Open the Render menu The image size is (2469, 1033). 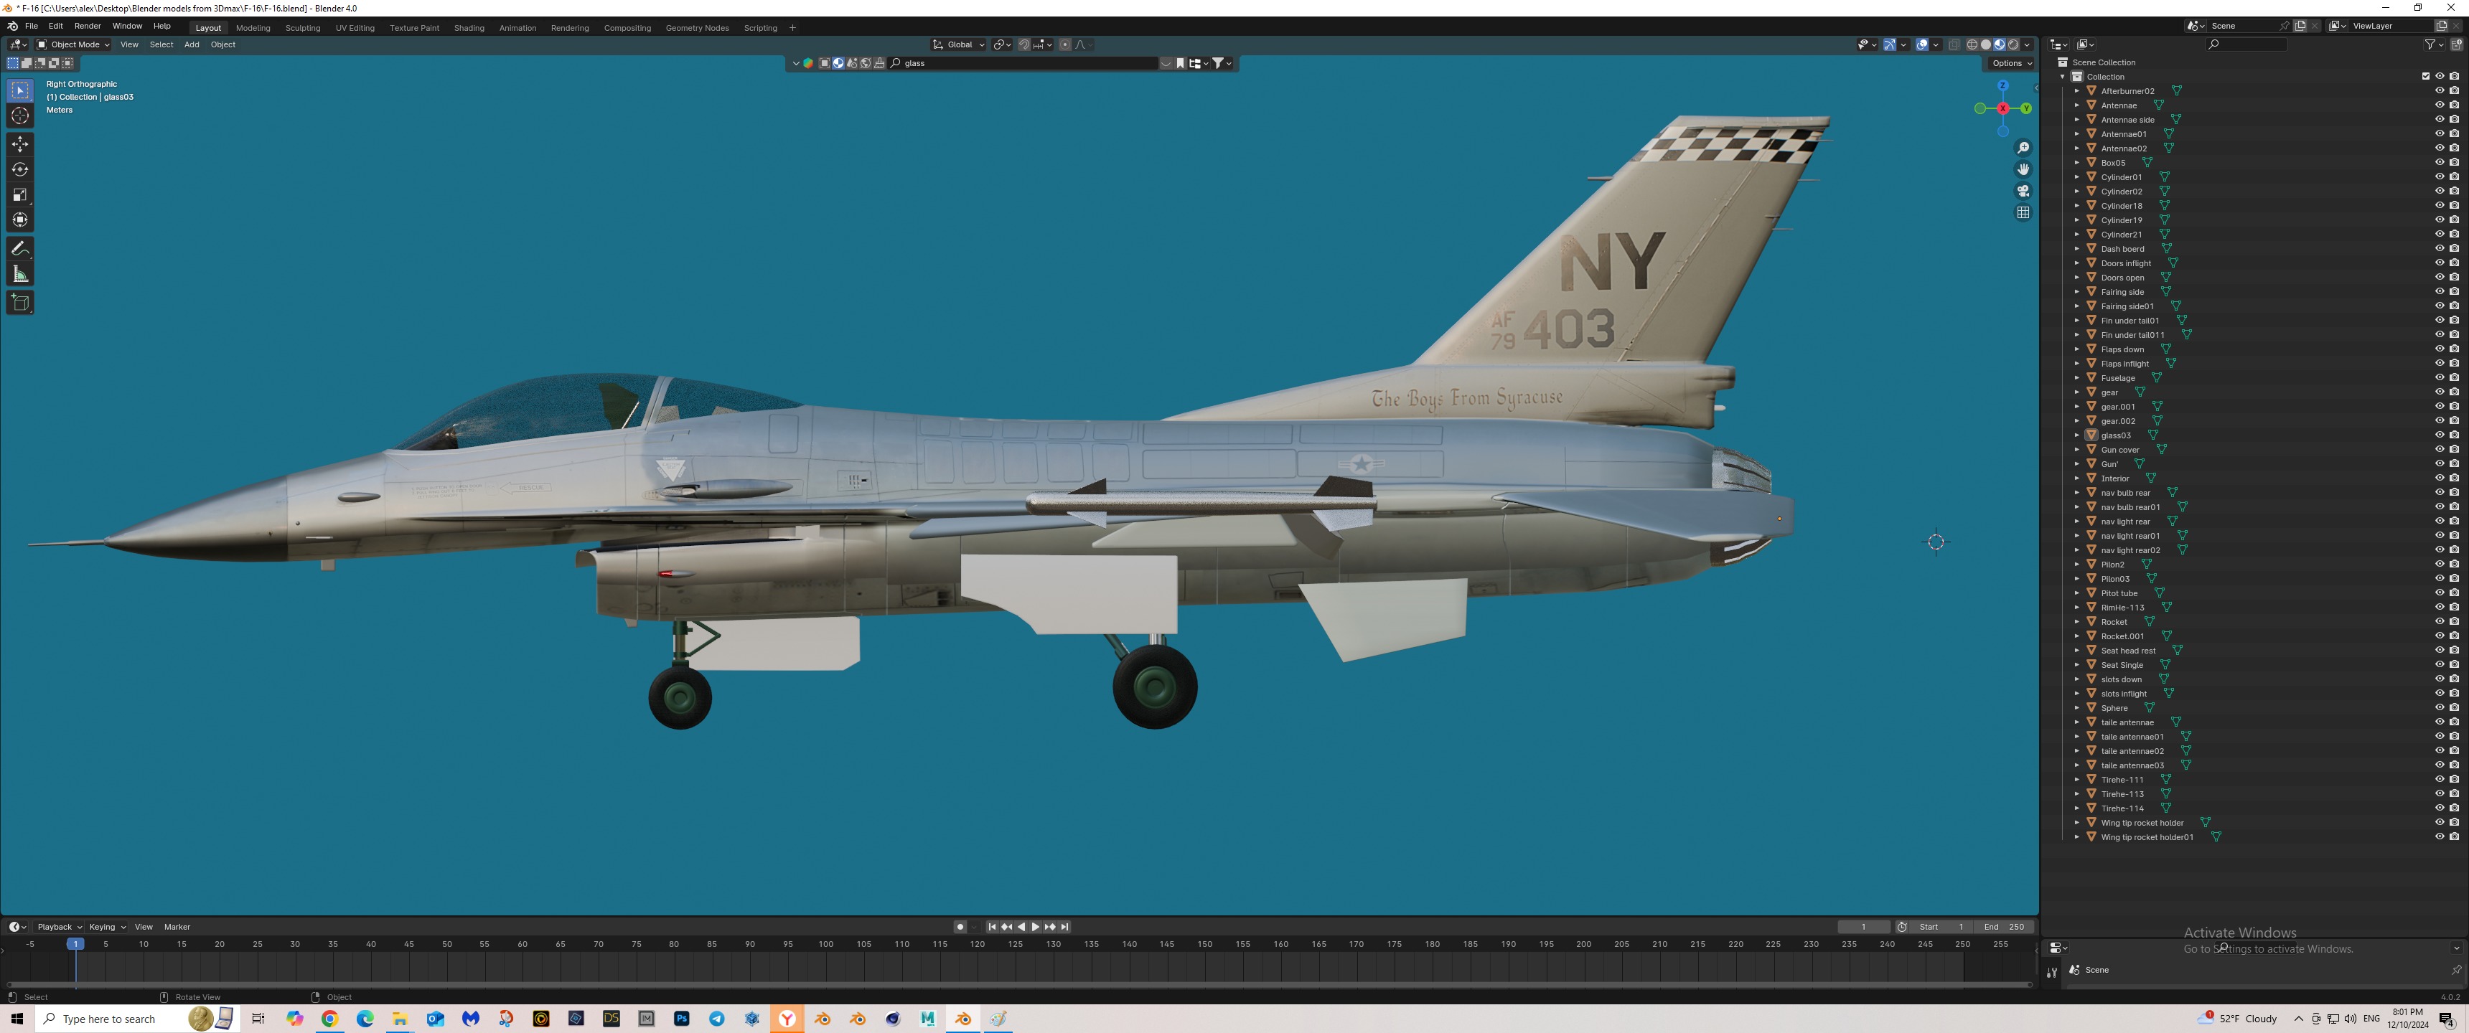pyautogui.click(x=88, y=26)
